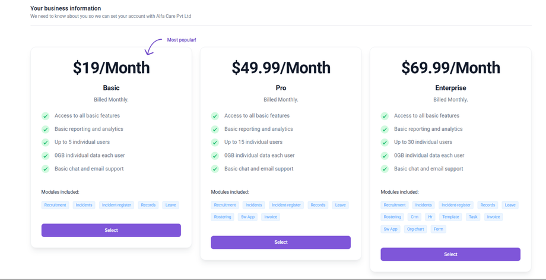Click the Rostering module tag in Pro plan
Viewport: 546px width, 280px height.
point(223,217)
